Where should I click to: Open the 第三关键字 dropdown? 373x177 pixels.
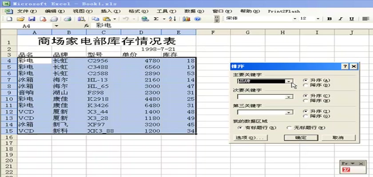click(x=289, y=112)
